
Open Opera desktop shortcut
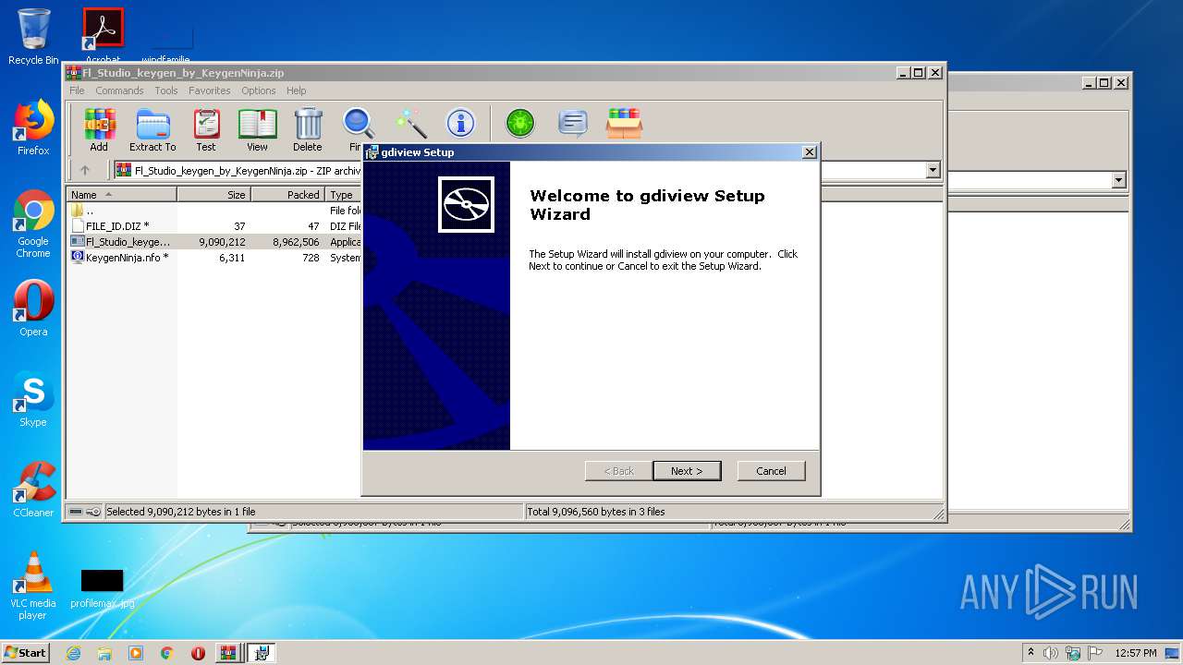click(x=33, y=308)
